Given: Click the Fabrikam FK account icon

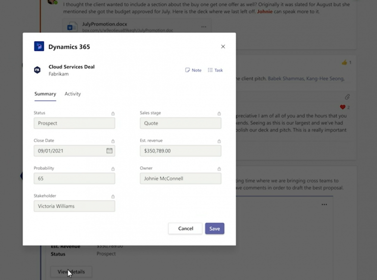Looking at the screenshot, I should [37, 70].
